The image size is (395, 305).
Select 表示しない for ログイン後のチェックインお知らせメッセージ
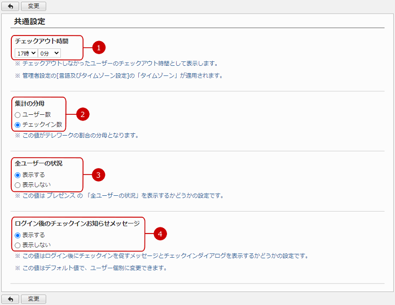pos(18,245)
